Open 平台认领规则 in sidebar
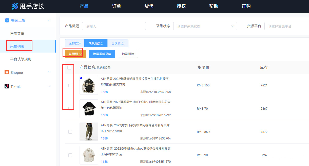This screenshot has width=309, height=166. (21, 59)
